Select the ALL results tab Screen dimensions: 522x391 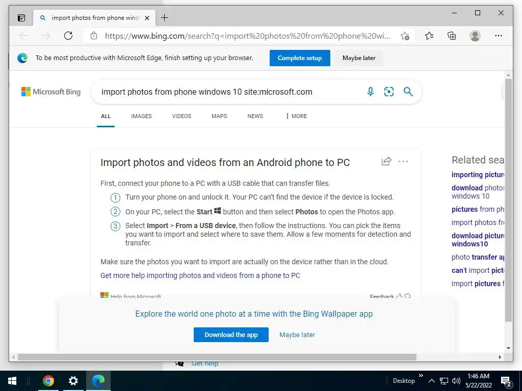click(x=106, y=117)
